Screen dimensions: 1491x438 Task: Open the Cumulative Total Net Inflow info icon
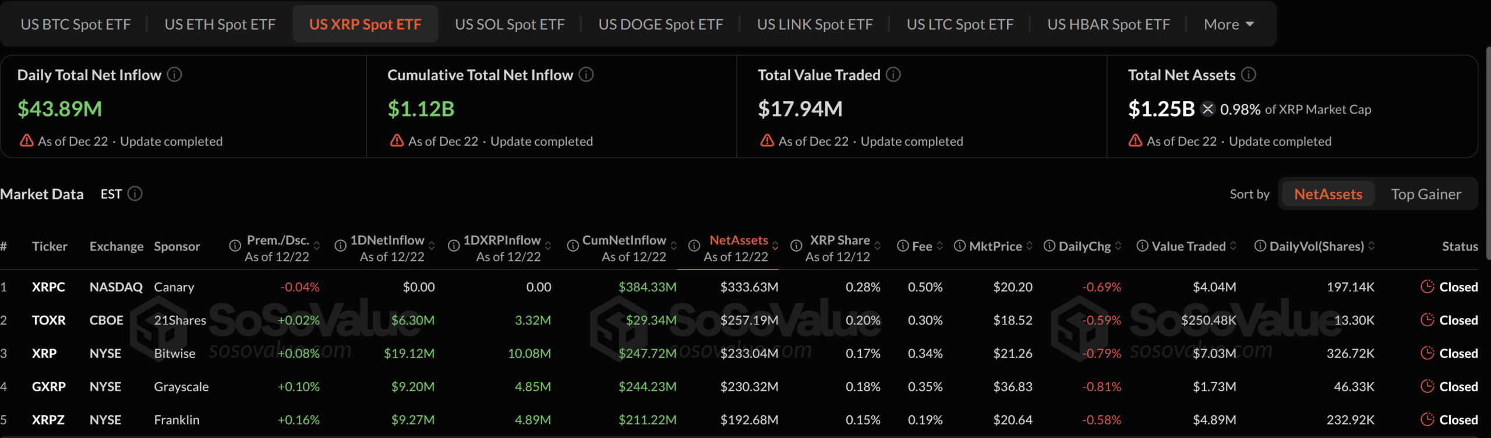point(586,75)
